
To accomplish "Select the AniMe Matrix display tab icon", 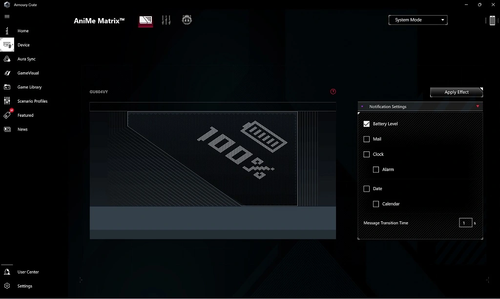I will [146, 21].
